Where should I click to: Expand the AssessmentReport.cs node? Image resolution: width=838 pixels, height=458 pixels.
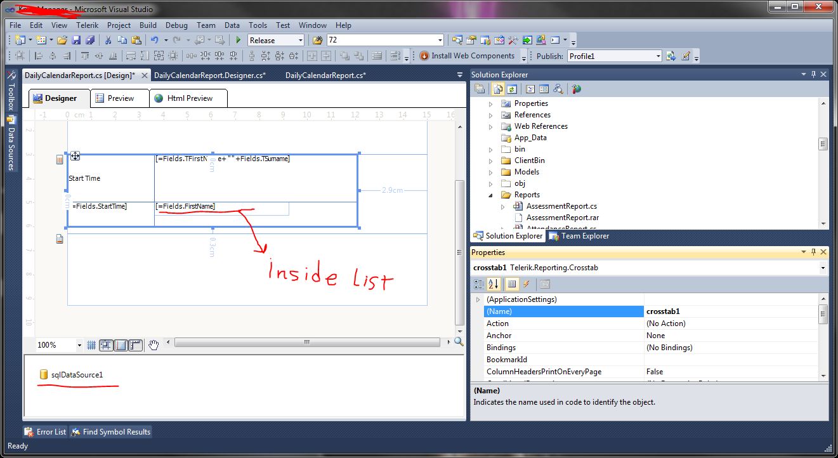point(503,206)
